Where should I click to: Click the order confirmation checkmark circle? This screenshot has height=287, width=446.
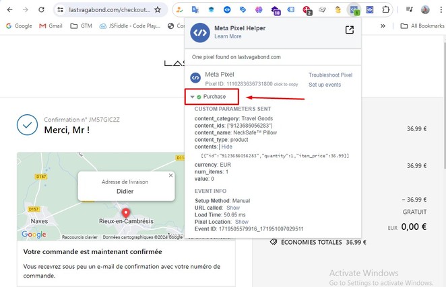tap(28, 125)
